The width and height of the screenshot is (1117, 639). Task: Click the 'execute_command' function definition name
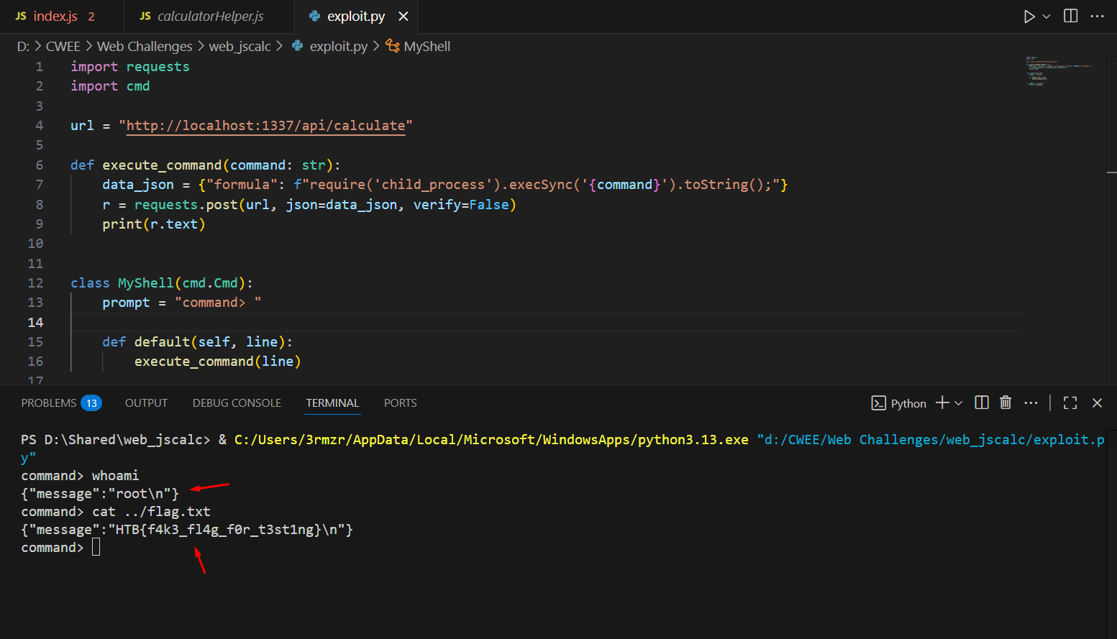point(162,165)
